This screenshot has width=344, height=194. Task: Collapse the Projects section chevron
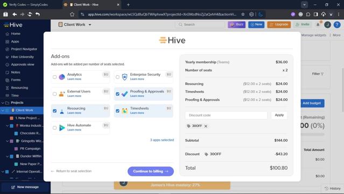(3, 103)
